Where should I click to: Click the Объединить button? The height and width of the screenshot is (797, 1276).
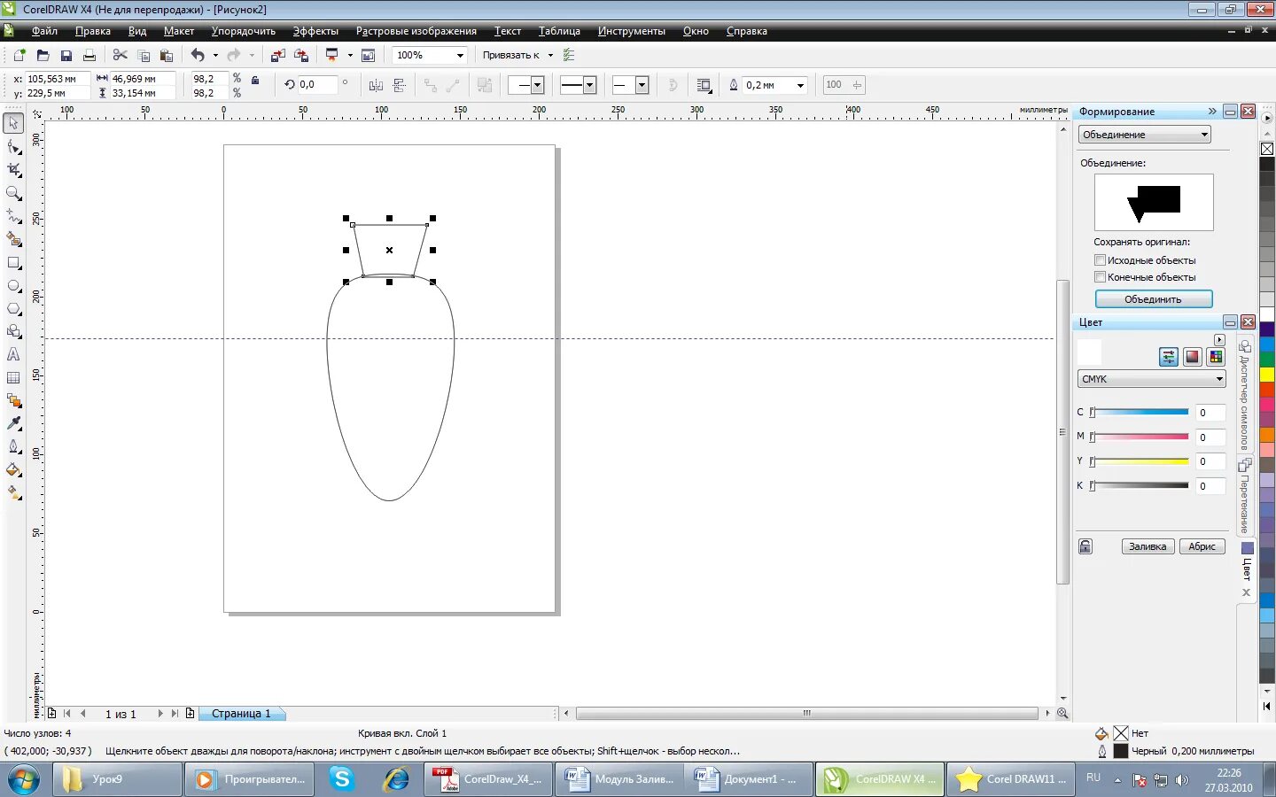pyautogui.click(x=1153, y=299)
